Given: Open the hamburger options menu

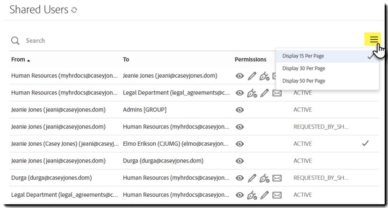Looking at the screenshot, I should coord(374,40).
